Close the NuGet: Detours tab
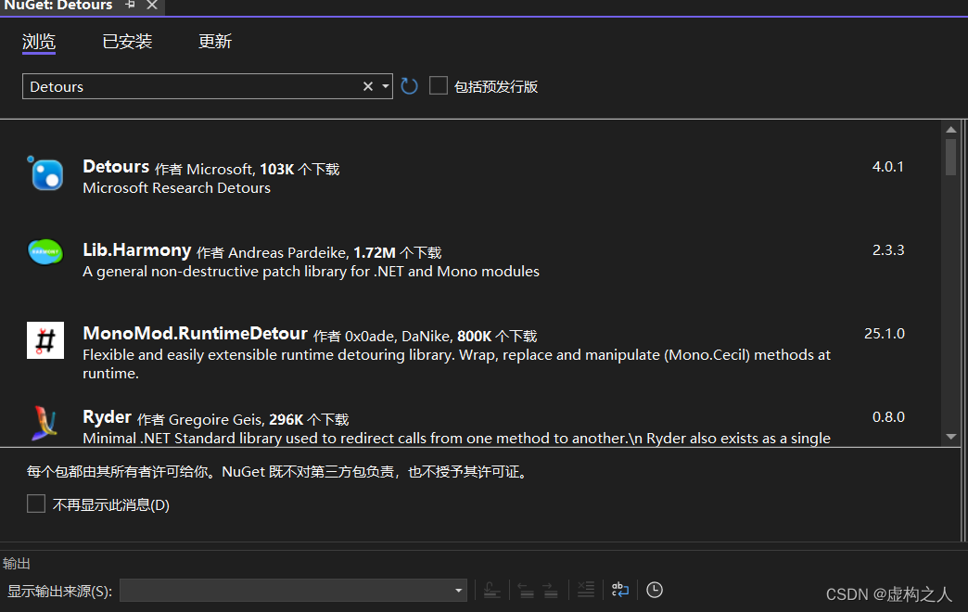The height and width of the screenshot is (612, 968). (x=152, y=5)
